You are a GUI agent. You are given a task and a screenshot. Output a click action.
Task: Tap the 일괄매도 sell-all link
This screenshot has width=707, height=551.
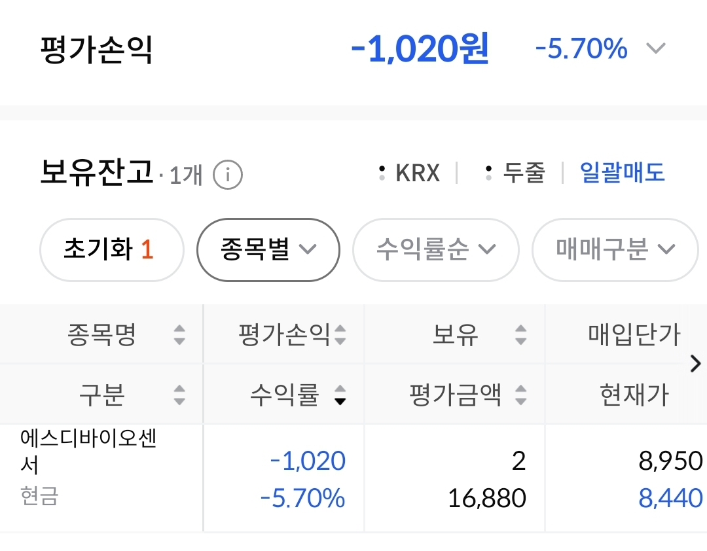(x=622, y=173)
